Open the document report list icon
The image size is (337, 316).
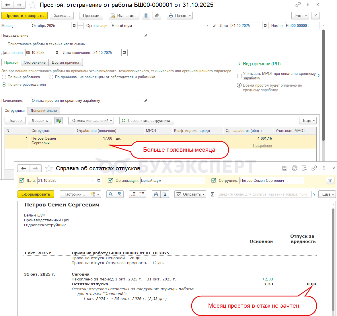[x=146, y=15]
